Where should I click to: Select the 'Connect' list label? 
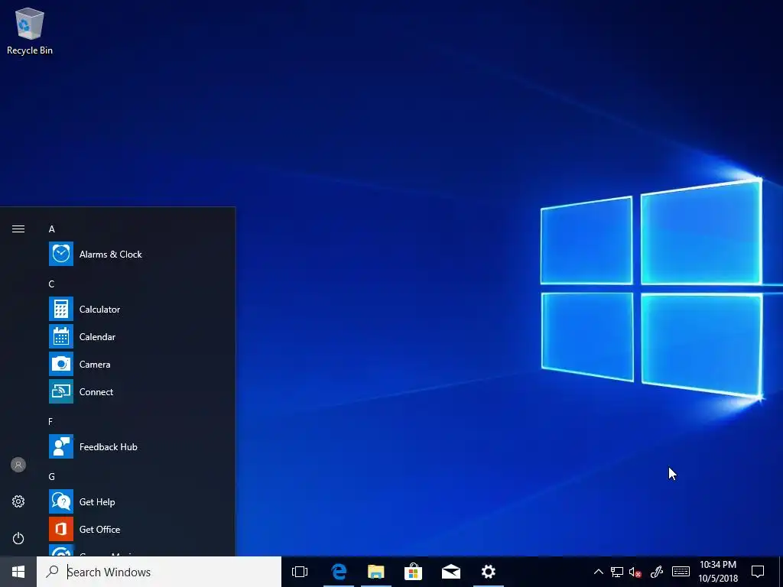(x=96, y=391)
